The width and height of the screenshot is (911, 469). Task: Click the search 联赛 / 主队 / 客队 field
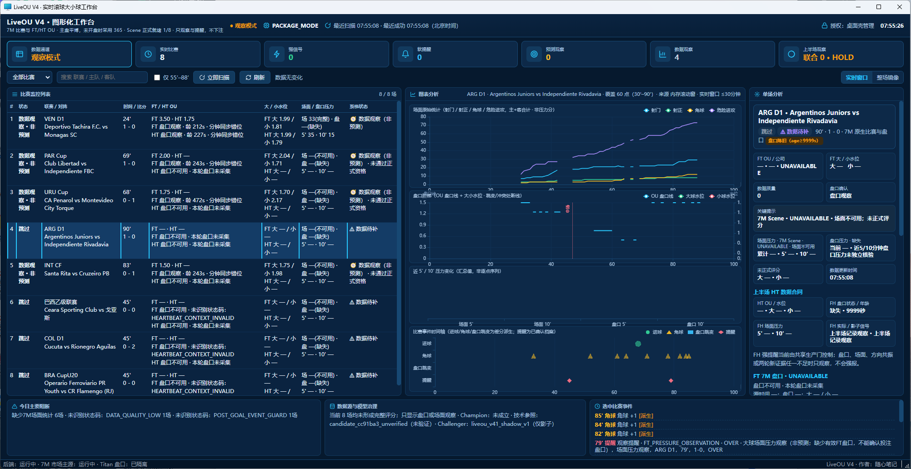tap(102, 77)
